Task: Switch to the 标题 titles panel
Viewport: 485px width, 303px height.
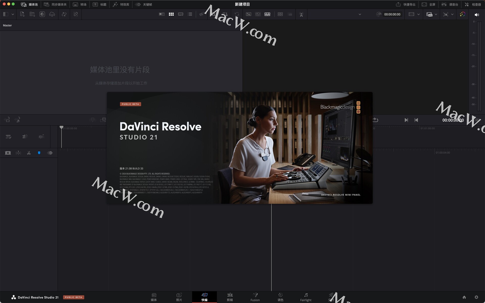Action: tap(100, 5)
